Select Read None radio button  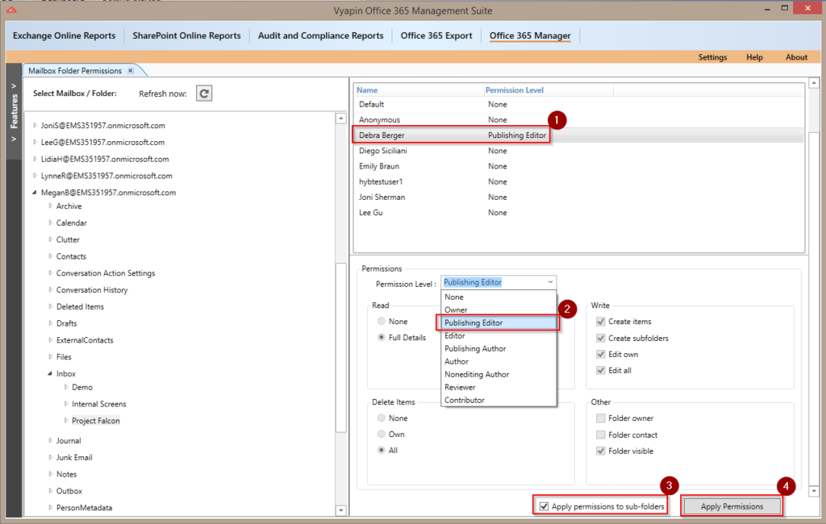(382, 321)
